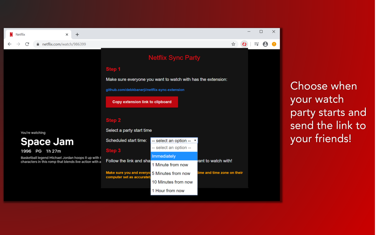Viewport: 377px width, 235px height.
Task: Maximize the Chrome window
Action: click(x=261, y=31)
